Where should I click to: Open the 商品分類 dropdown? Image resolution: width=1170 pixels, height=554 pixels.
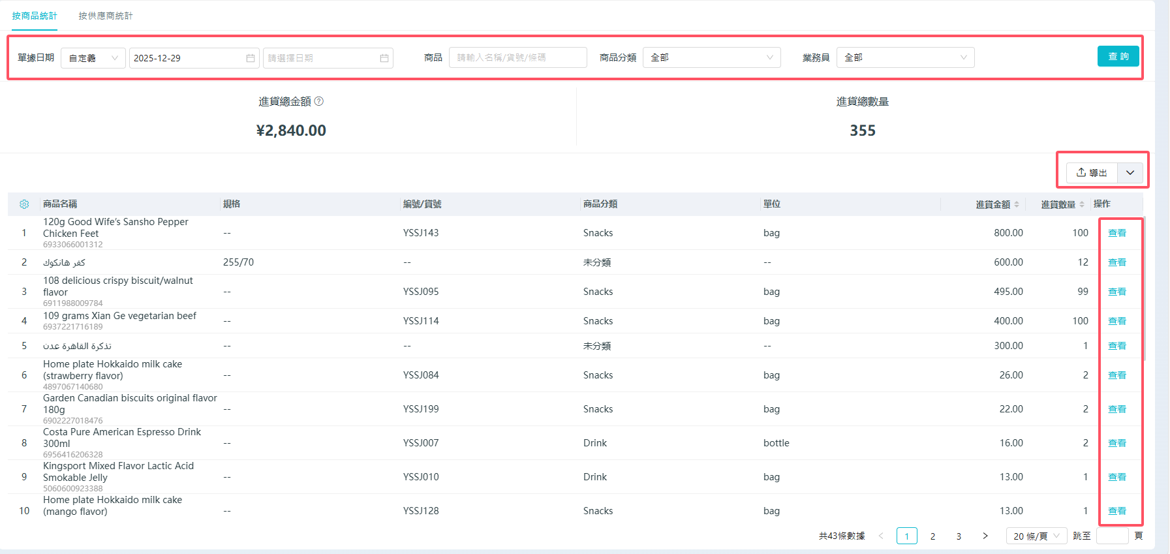(711, 57)
